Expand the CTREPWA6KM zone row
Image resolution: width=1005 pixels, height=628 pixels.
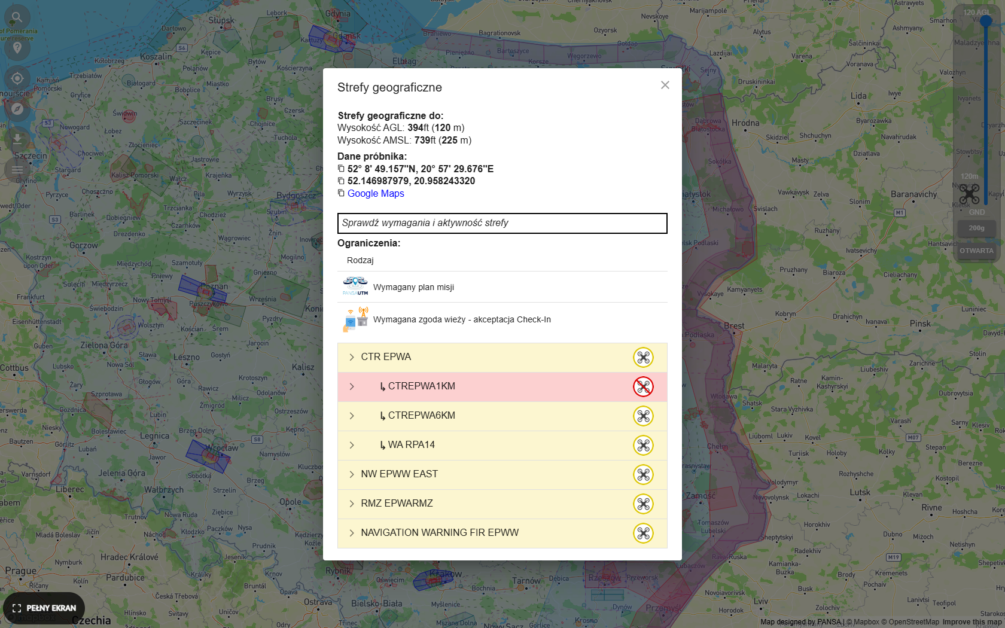click(352, 416)
